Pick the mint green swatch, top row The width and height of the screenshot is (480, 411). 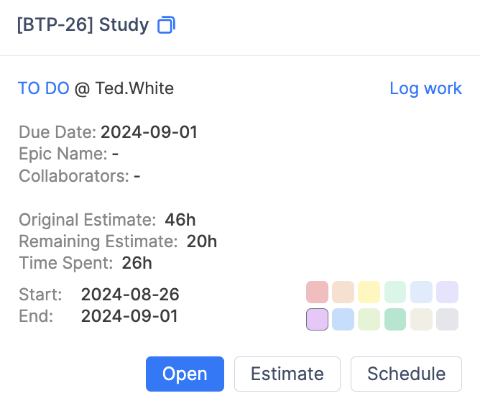pyautogui.click(x=395, y=292)
